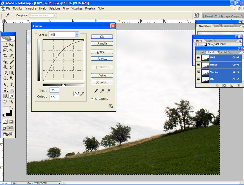Viewport: 244px width, 185px height.
Task: Toggle visibility of the Blu channel
Action: pos(198,79)
